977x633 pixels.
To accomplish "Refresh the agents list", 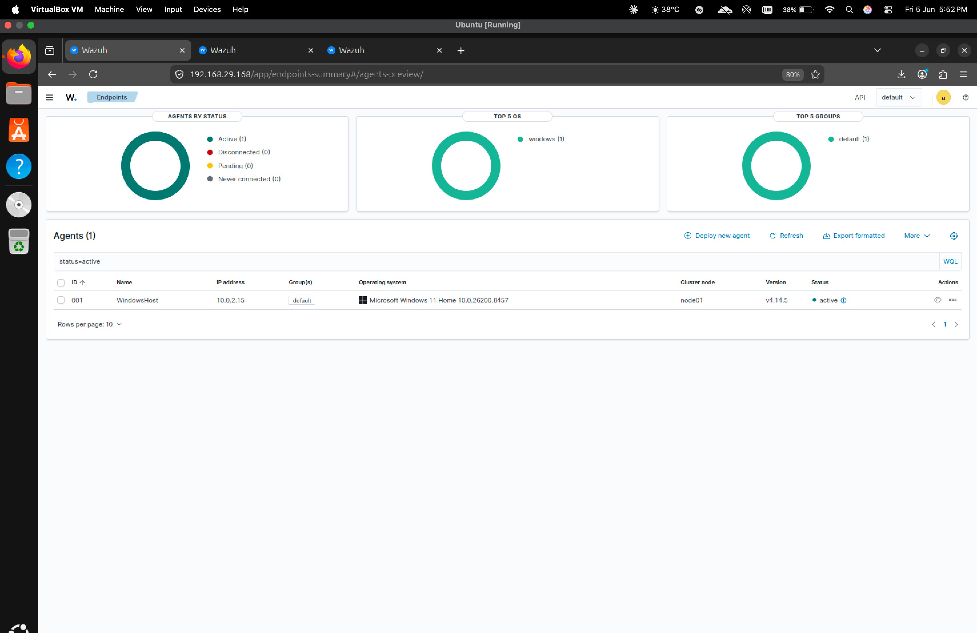I will click(x=786, y=236).
